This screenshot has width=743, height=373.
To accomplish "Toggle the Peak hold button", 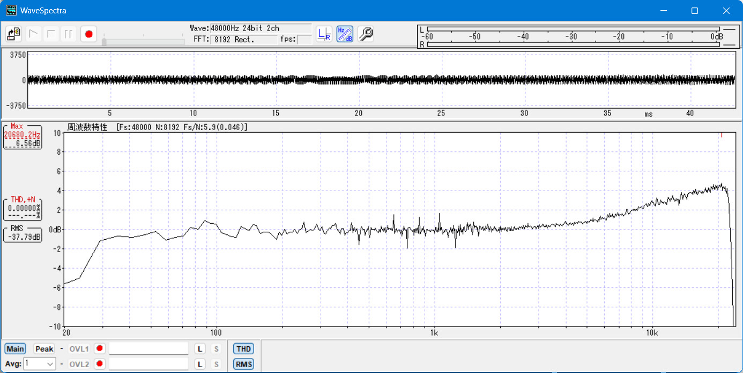I will [44, 349].
